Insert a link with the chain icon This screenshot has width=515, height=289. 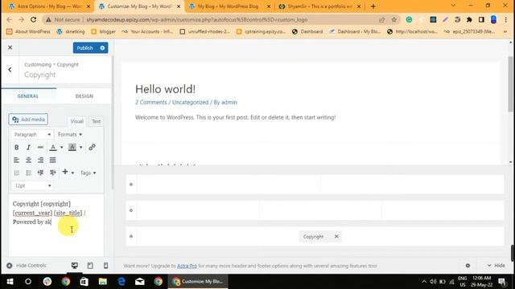(92, 147)
